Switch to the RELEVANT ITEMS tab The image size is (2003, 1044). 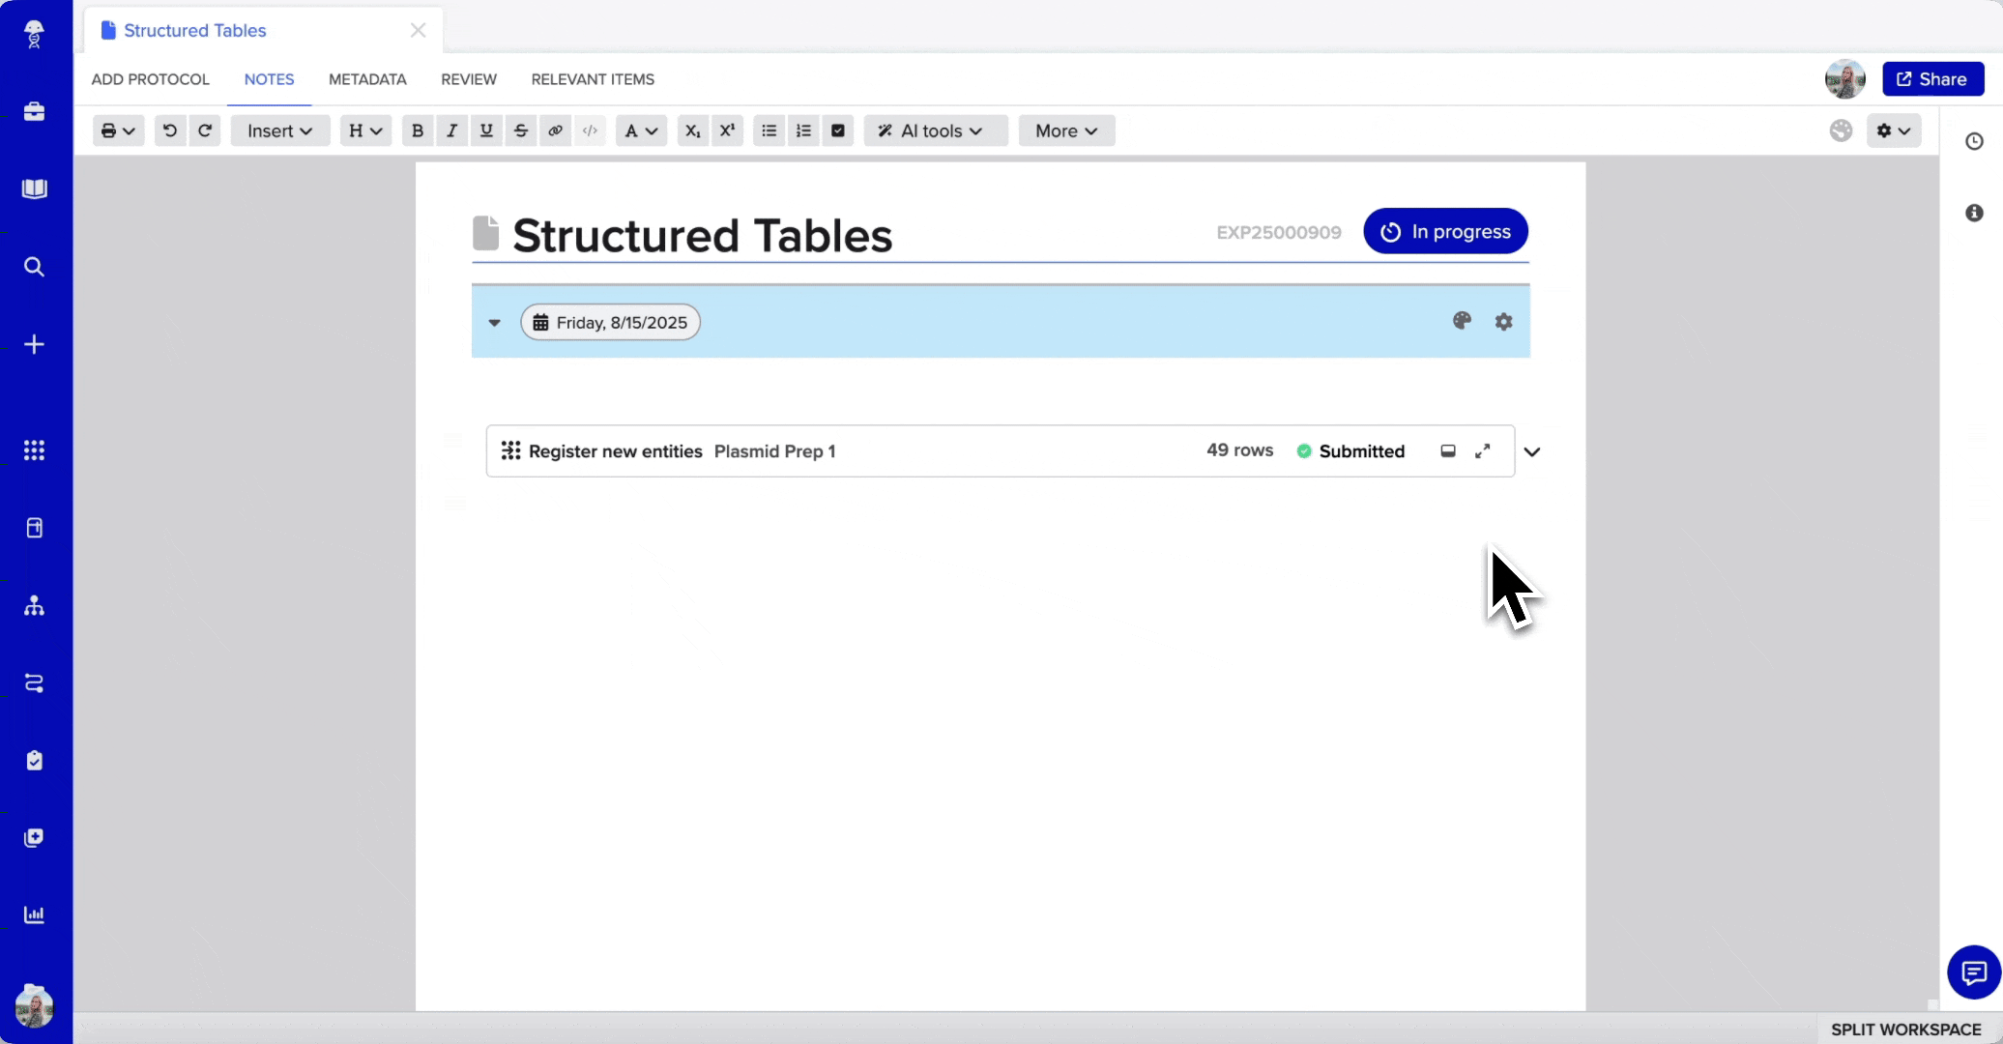click(593, 79)
